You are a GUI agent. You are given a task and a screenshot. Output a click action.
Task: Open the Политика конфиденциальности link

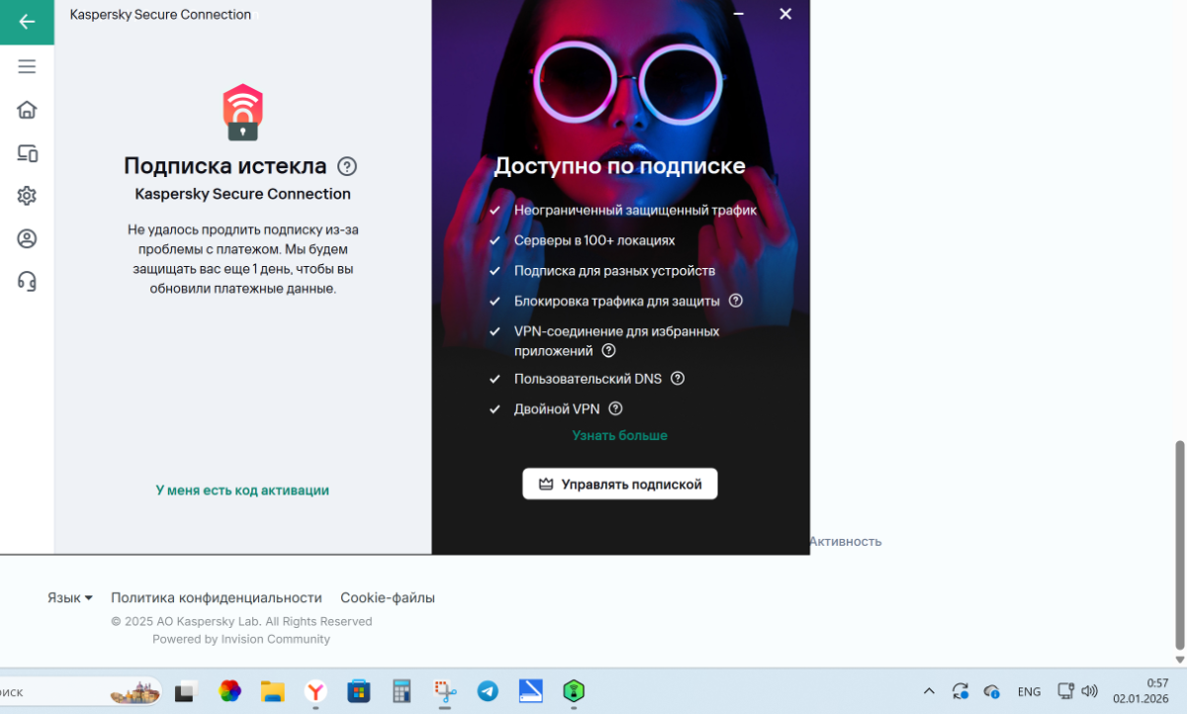coord(217,597)
